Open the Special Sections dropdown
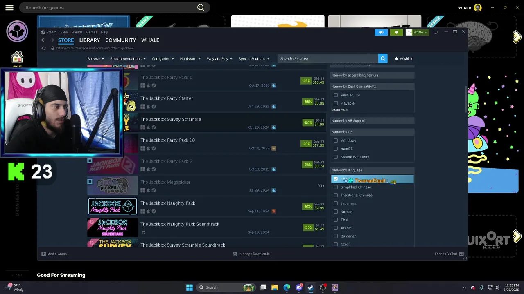The image size is (524, 294). [254, 58]
